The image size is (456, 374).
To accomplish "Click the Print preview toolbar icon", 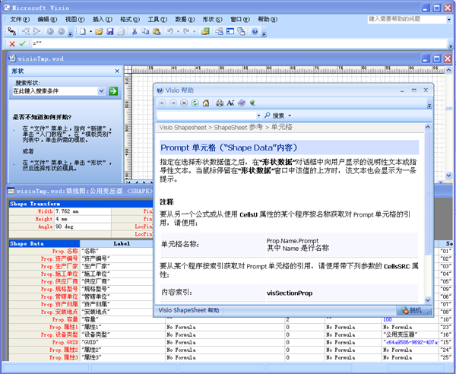I will click(121, 31).
